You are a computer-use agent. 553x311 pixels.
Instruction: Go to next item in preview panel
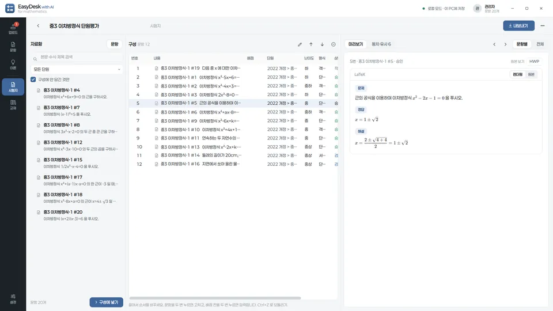505,44
